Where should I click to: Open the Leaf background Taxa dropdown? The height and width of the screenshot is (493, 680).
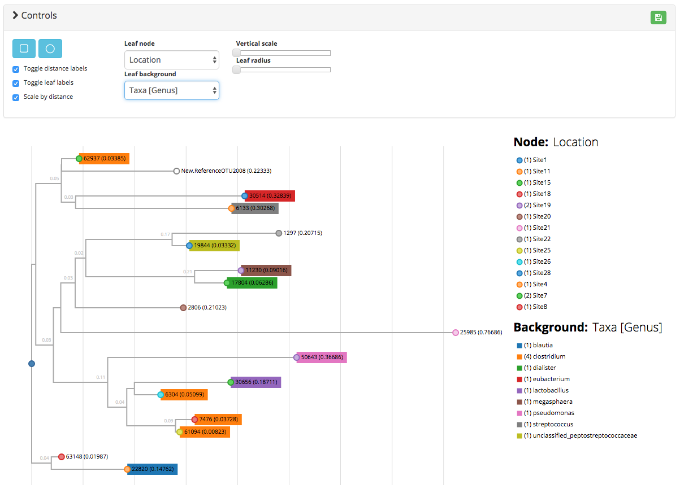click(x=172, y=90)
